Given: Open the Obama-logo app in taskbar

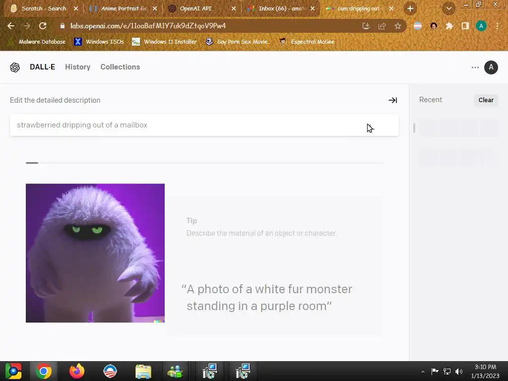Looking at the screenshot, I should (x=110, y=371).
